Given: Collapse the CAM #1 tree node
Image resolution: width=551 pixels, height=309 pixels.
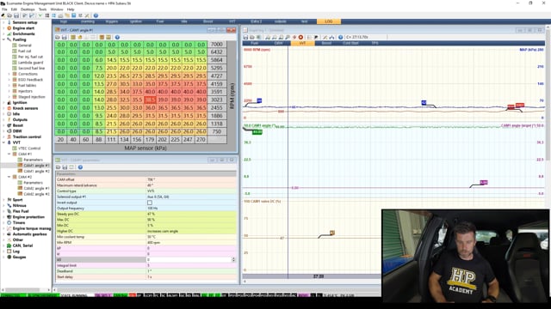Looking at the screenshot, I should point(9,154).
